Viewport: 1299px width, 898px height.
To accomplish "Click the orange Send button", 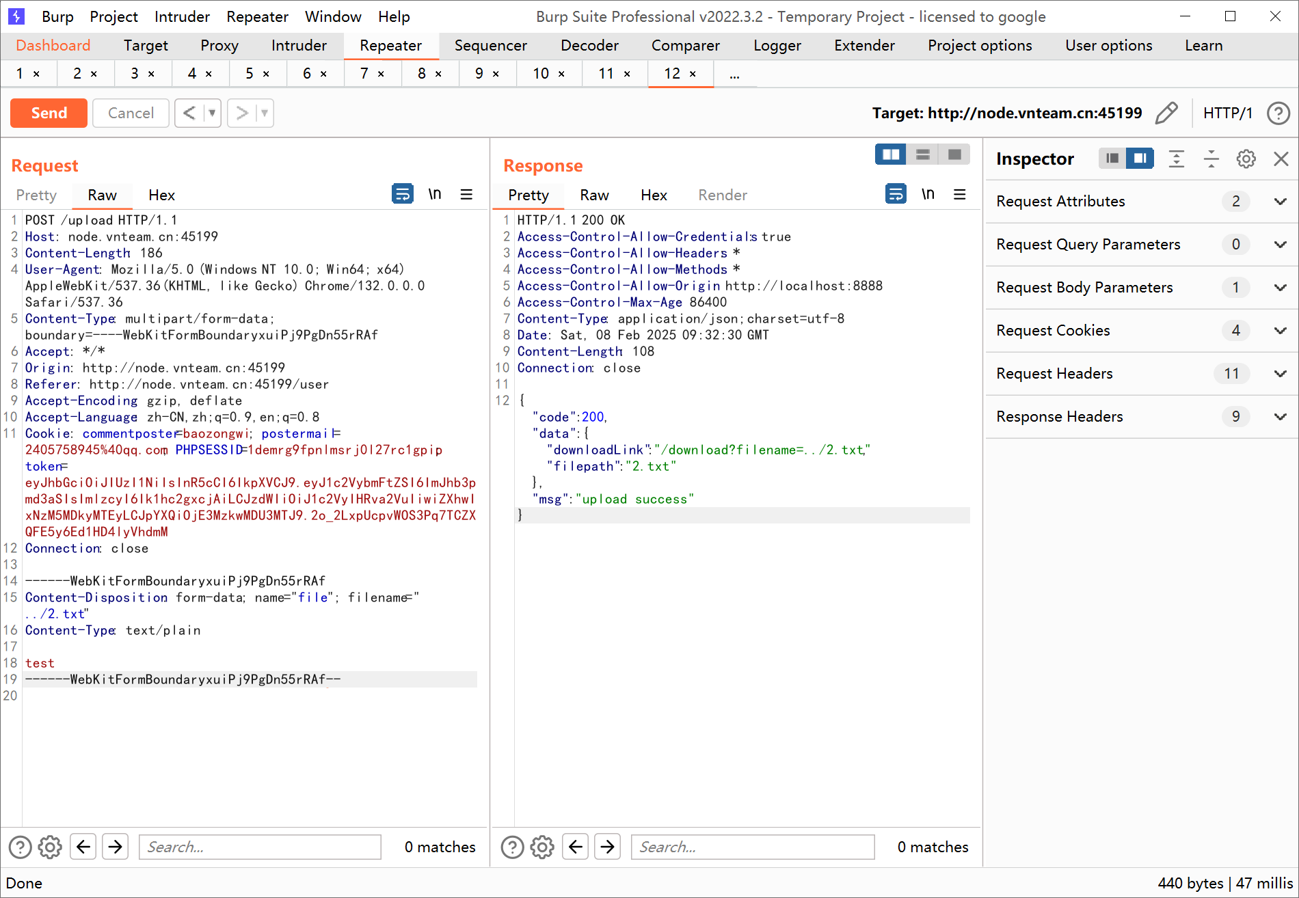I will tap(49, 113).
